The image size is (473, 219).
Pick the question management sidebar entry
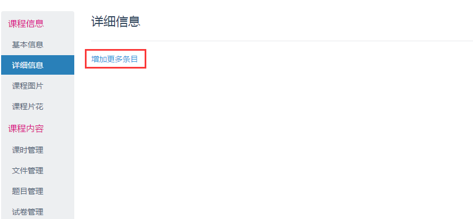[38, 191]
